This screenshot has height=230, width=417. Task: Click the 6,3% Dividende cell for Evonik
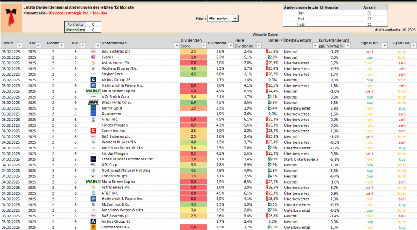point(220,57)
